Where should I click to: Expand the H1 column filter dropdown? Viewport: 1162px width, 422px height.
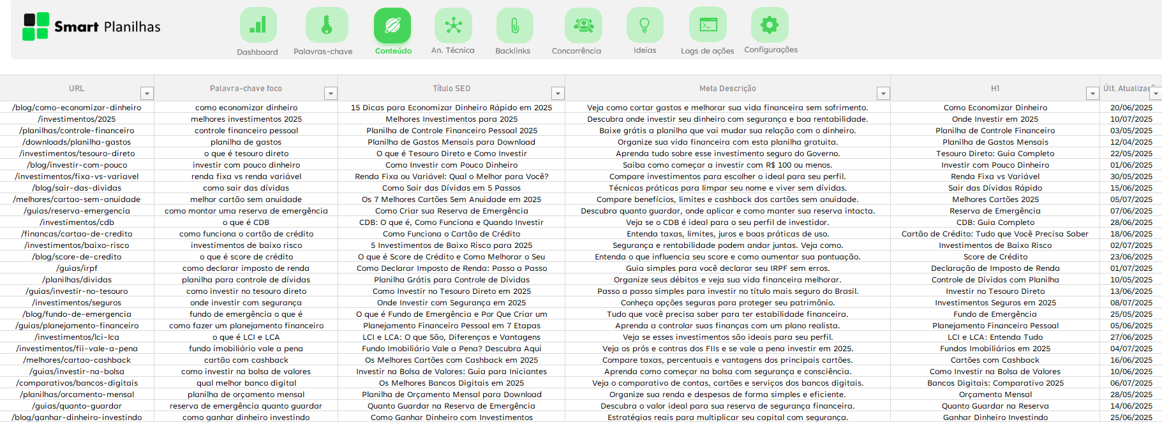tap(1092, 94)
